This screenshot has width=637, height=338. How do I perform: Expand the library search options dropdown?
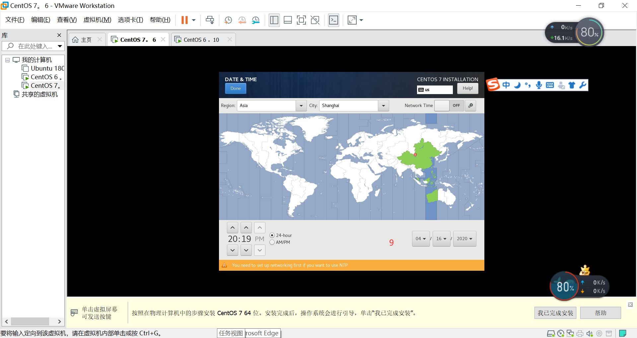pyautogui.click(x=60, y=46)
